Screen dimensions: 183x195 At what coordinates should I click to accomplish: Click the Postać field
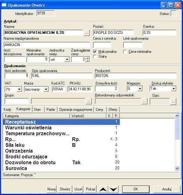[113, 33]
